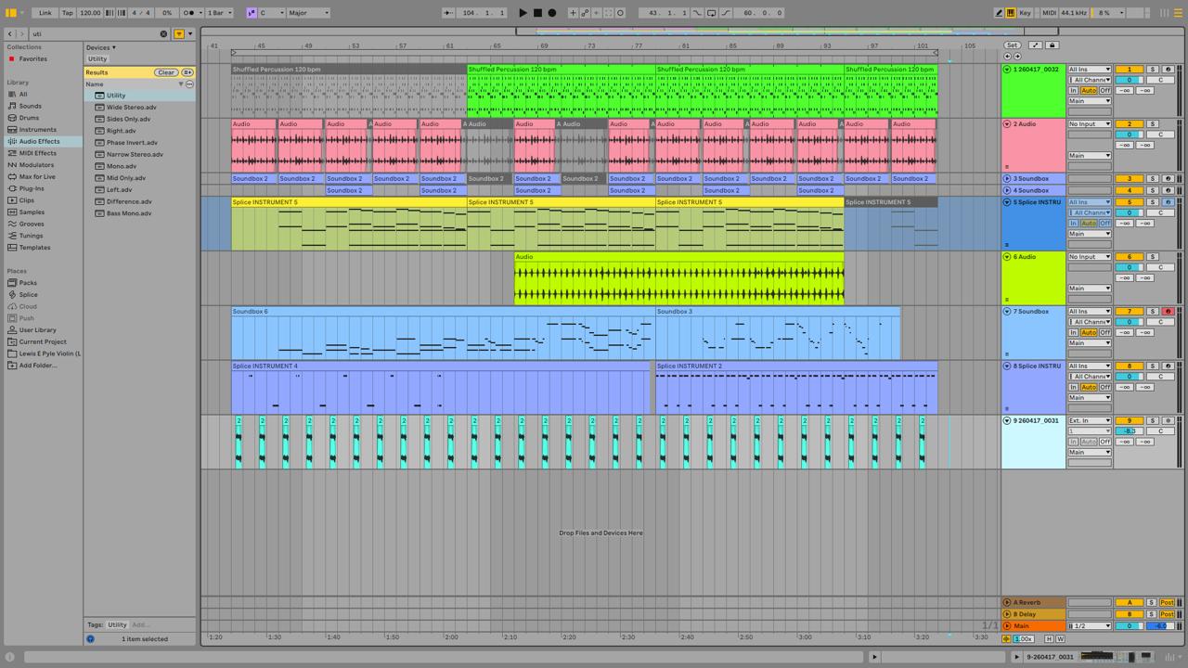The height and width of the screenshot is (668, 1188).
Task: Toggle scale mode icon next to C
Action: click(252, 13)
